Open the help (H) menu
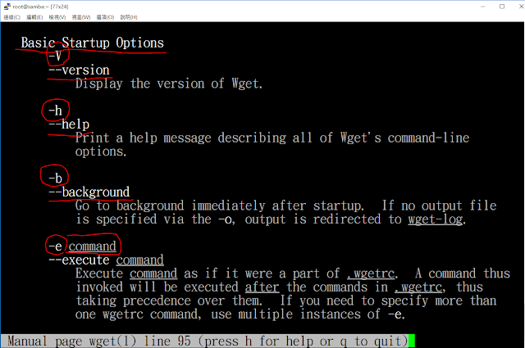This screenshot has width=525, height=348. click(x=129, y=17)
